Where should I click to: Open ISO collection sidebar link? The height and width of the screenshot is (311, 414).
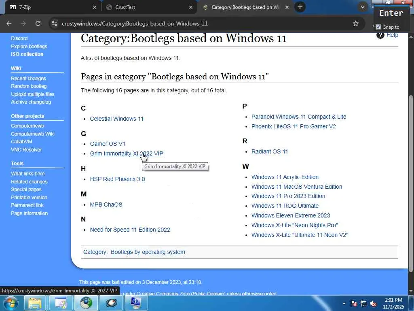[x=27, y=54]
